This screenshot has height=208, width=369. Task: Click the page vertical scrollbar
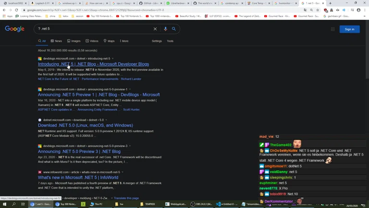coord(367,50)
